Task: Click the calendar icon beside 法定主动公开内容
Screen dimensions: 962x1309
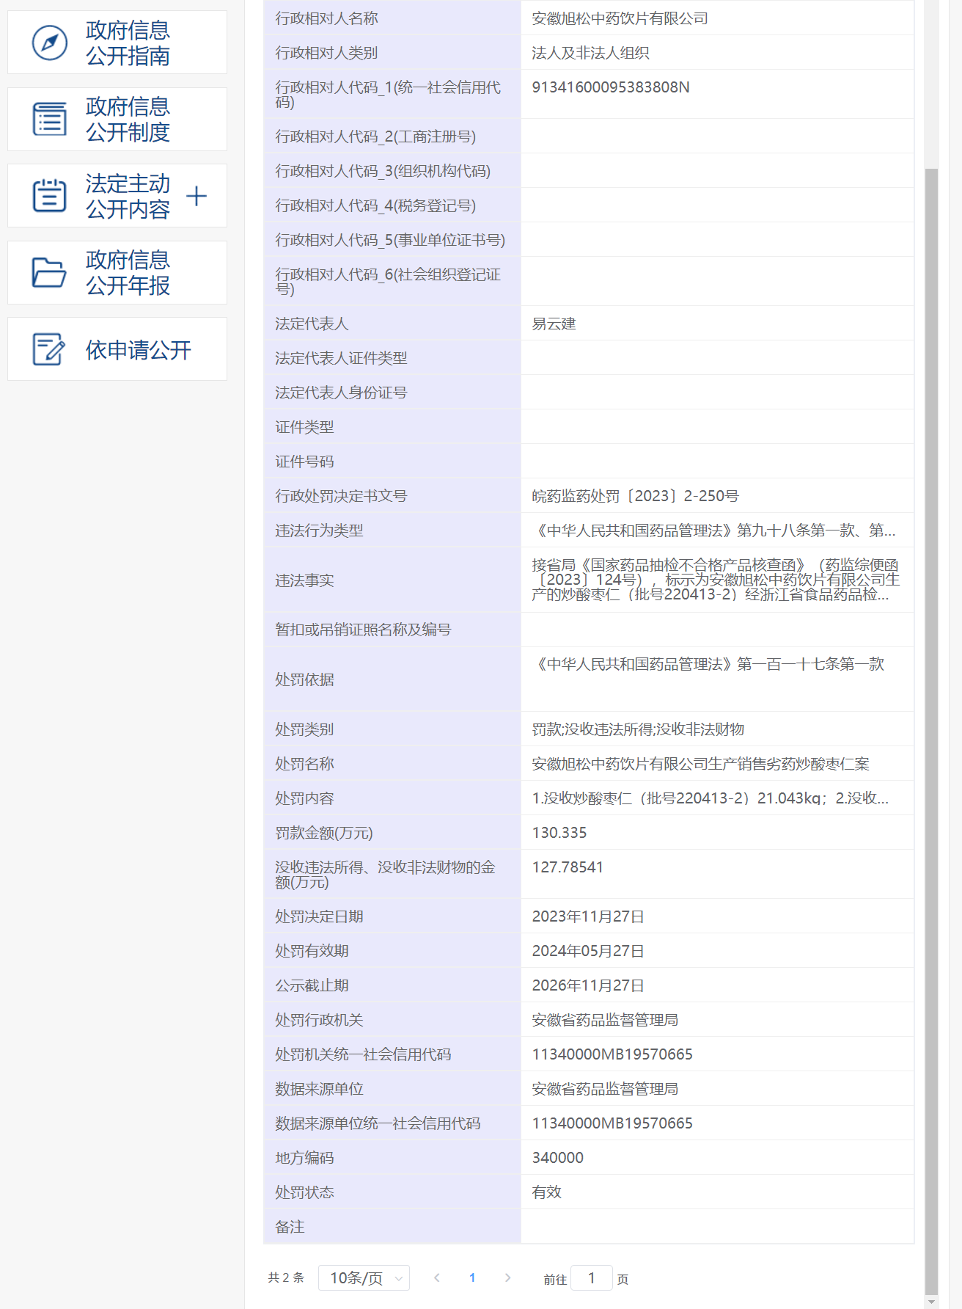Action: tap(50, 195)
